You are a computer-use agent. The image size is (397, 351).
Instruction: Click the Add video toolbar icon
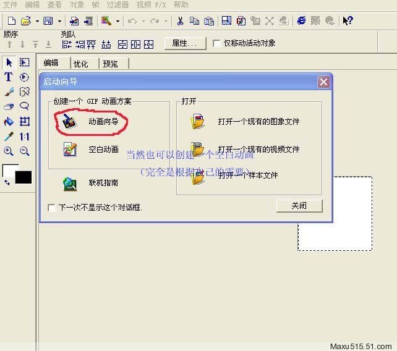[x=88, y=21]
